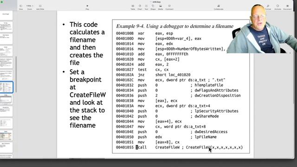Click the bullet "This code calculates a filename"
This screenshot has height=167, width=297.
click(x=87, y=44)
